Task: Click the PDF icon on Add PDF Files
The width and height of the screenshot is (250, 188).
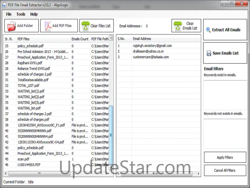Action: coord(48,26)
